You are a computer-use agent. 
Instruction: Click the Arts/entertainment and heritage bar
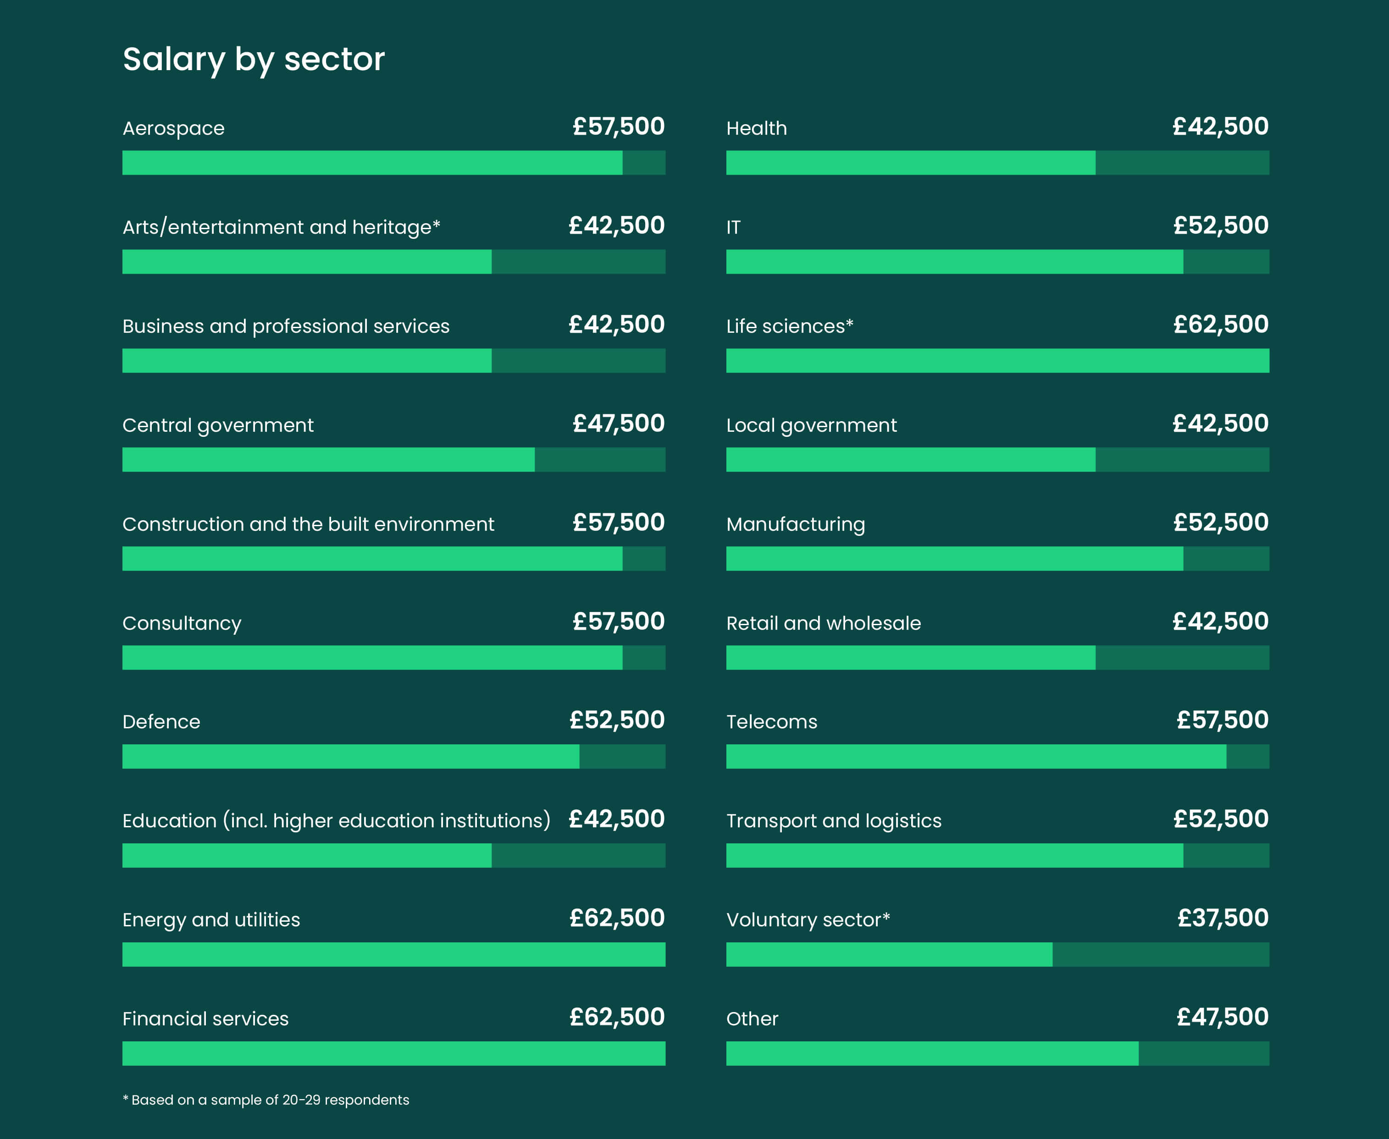(x=394, y=262)
